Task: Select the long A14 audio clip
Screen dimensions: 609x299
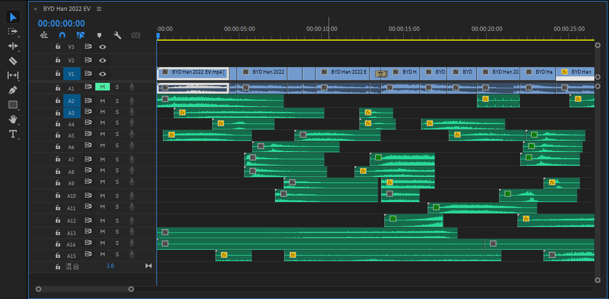Action: pos(320,244)
